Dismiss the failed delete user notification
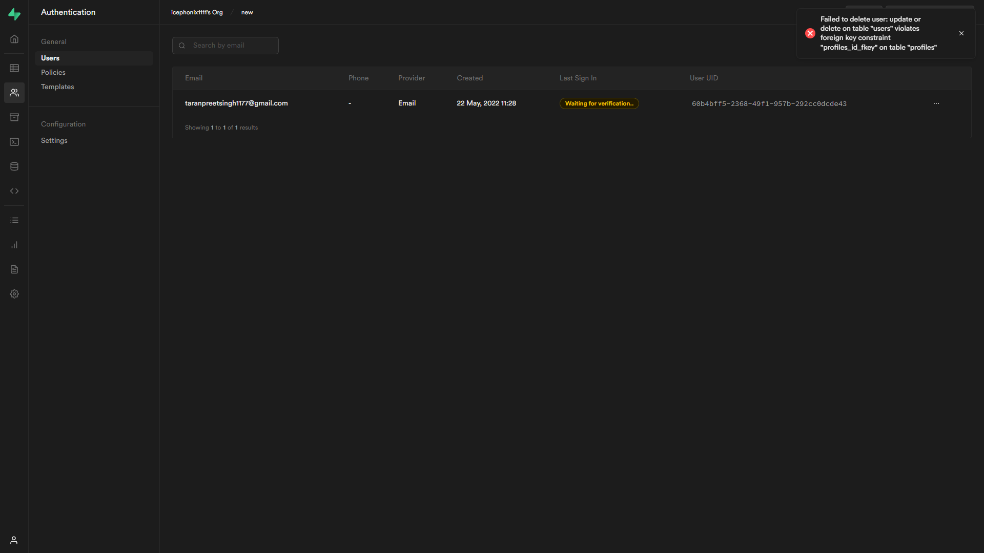This screenshot has width=984, height=553. pyautogui.click(x=961, y=33)
